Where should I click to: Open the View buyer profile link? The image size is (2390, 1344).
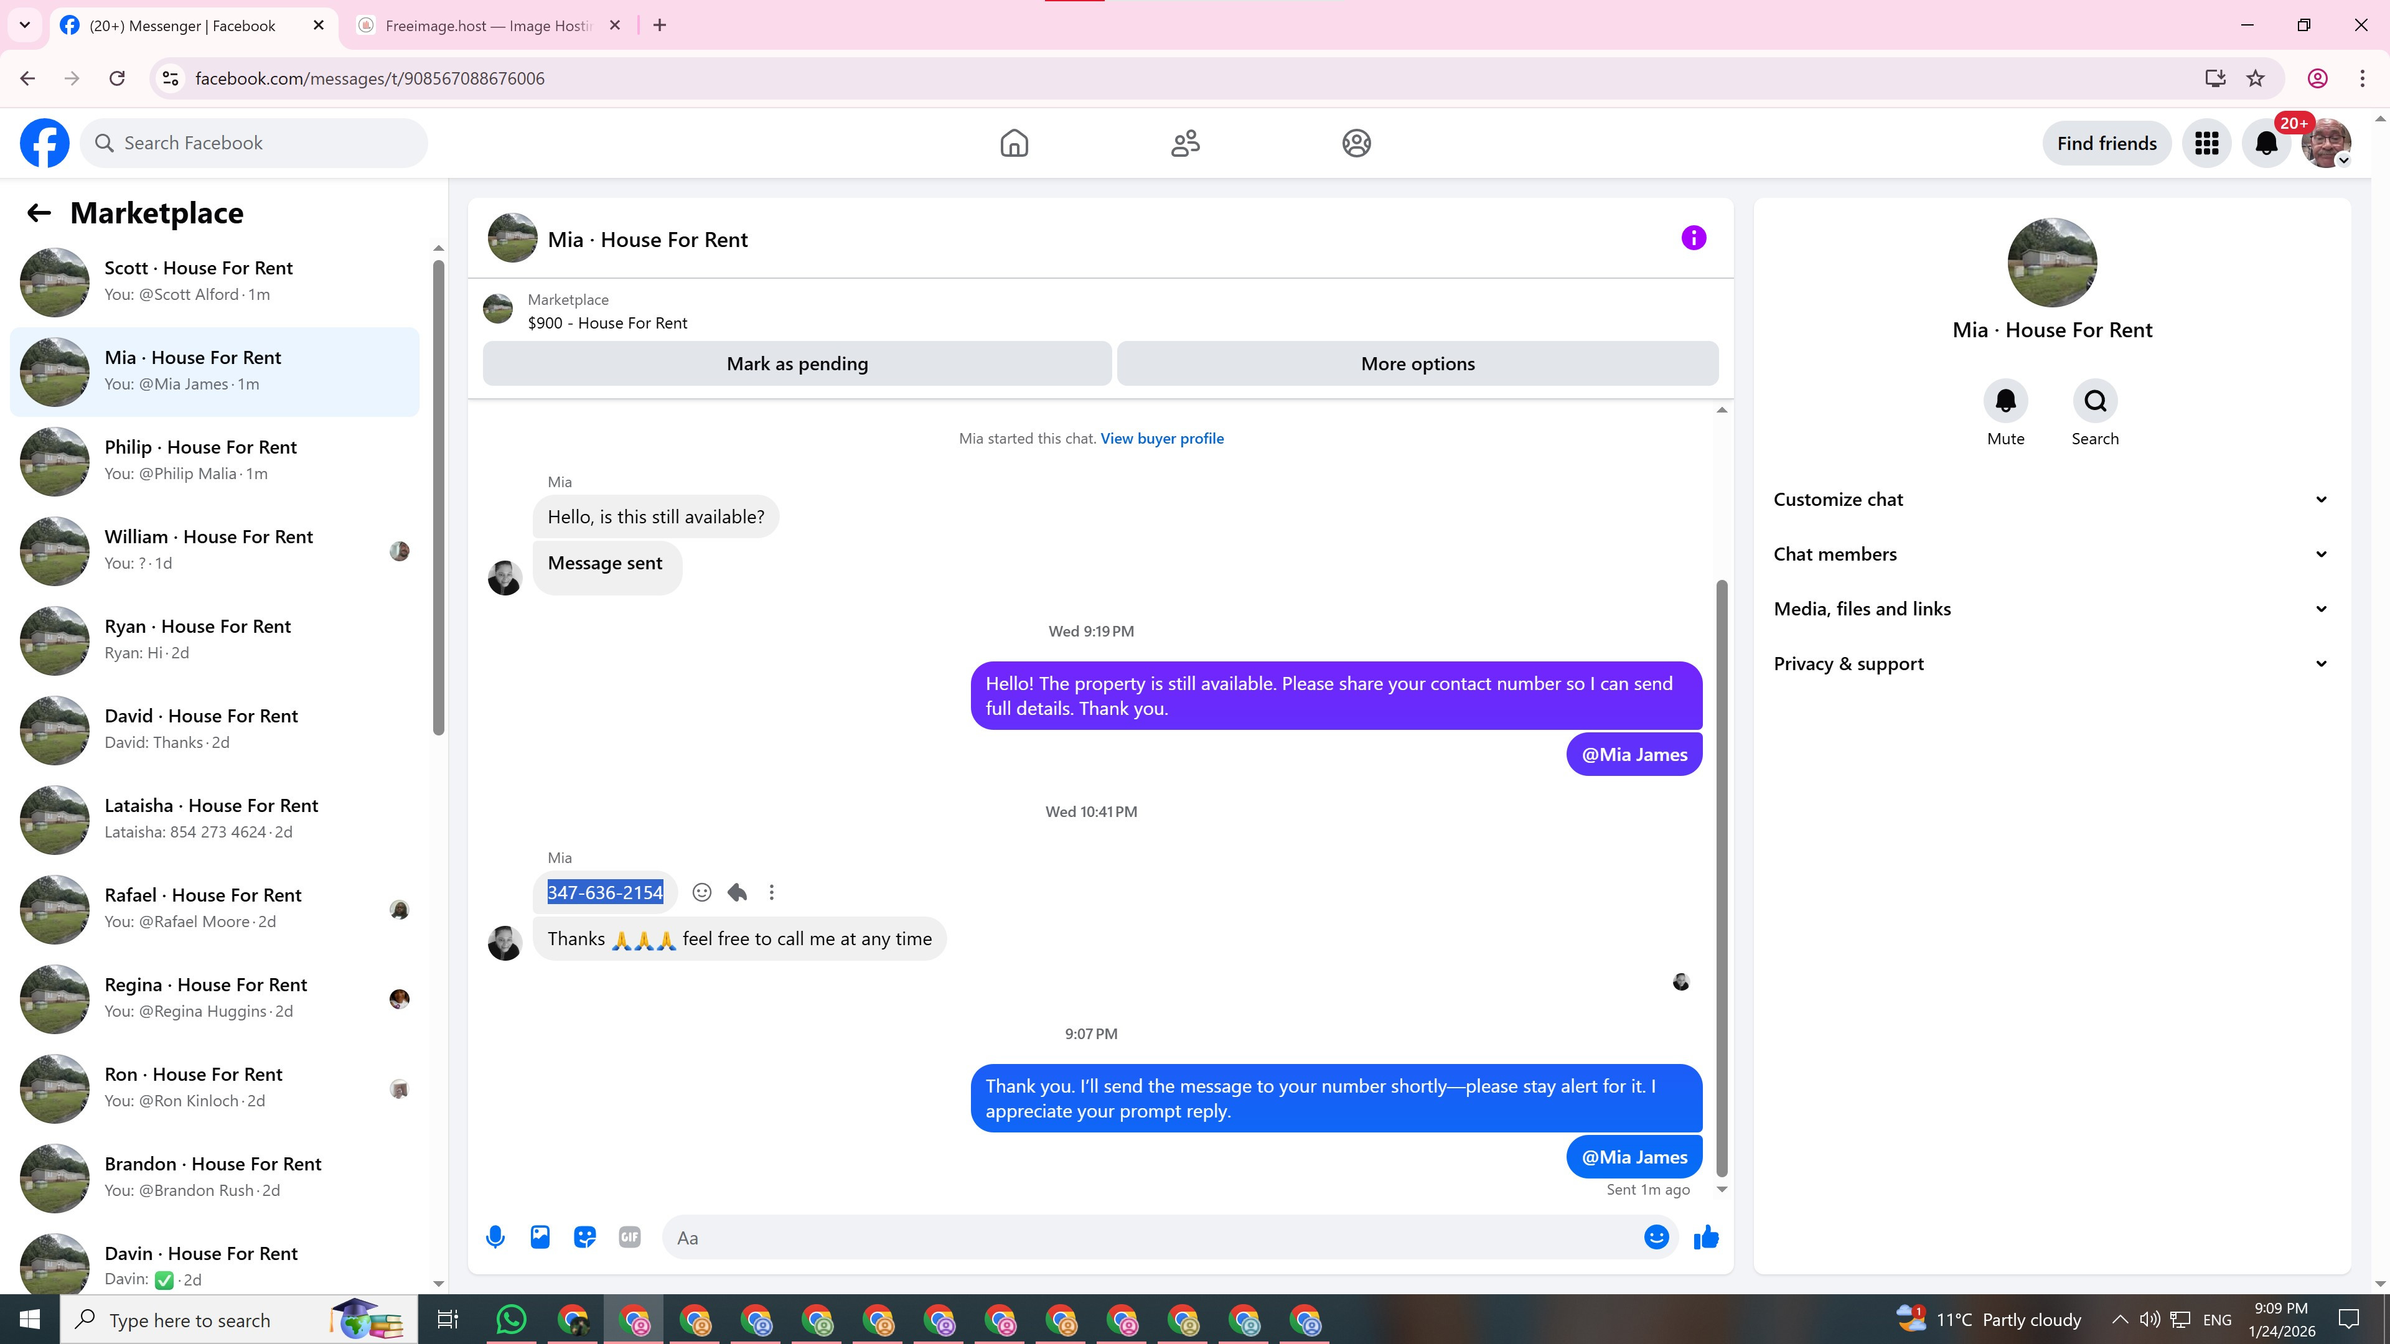pos(1161,439)
